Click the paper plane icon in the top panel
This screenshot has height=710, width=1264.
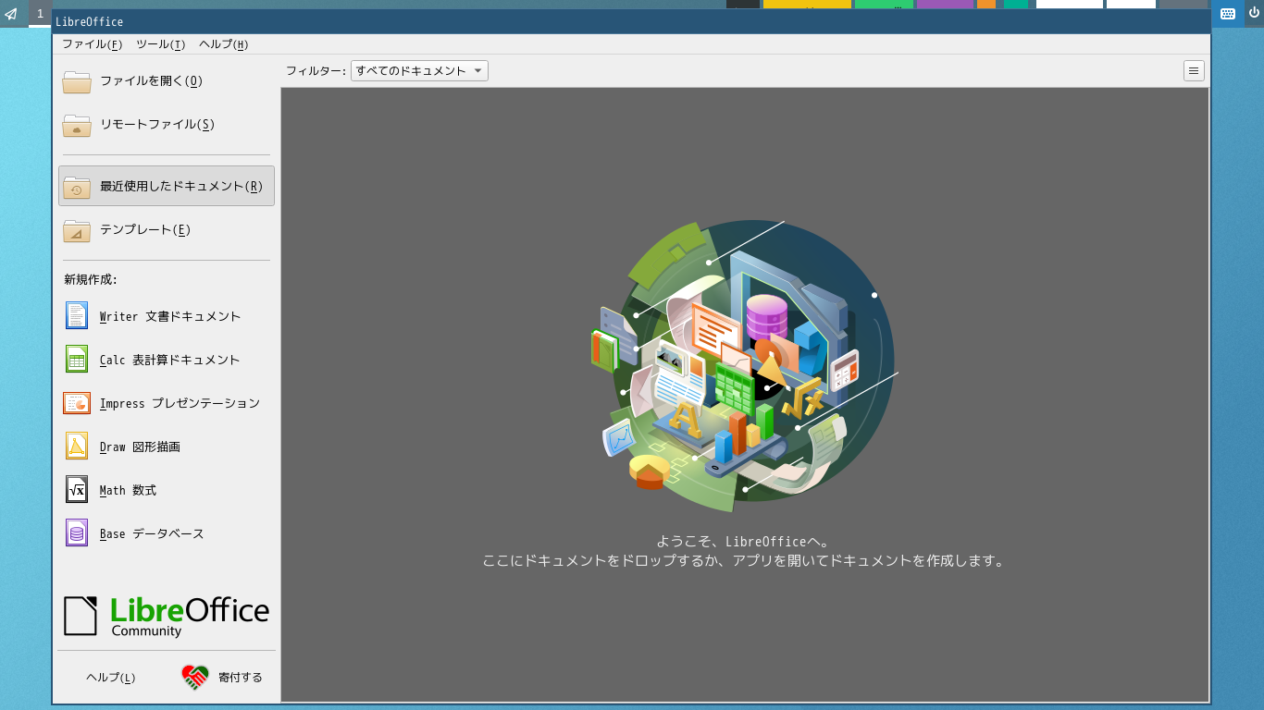coord(12,14)
